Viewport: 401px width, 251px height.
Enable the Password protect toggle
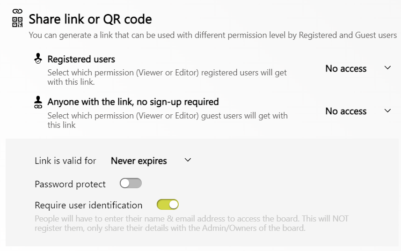(x=131, y=184)
